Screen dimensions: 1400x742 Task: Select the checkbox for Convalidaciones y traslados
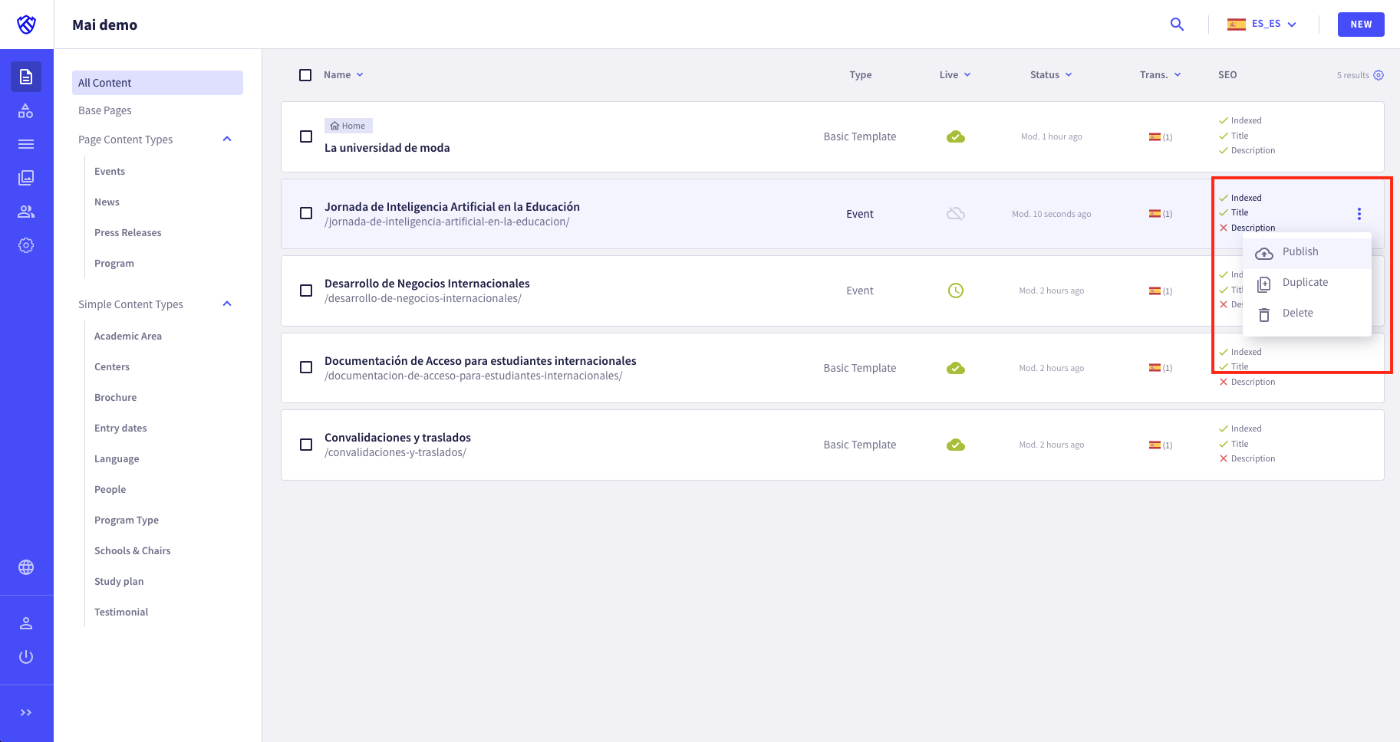point(305,445)
